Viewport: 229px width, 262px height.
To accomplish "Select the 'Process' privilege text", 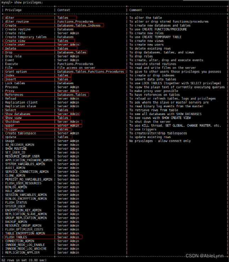I will point(11,87).
